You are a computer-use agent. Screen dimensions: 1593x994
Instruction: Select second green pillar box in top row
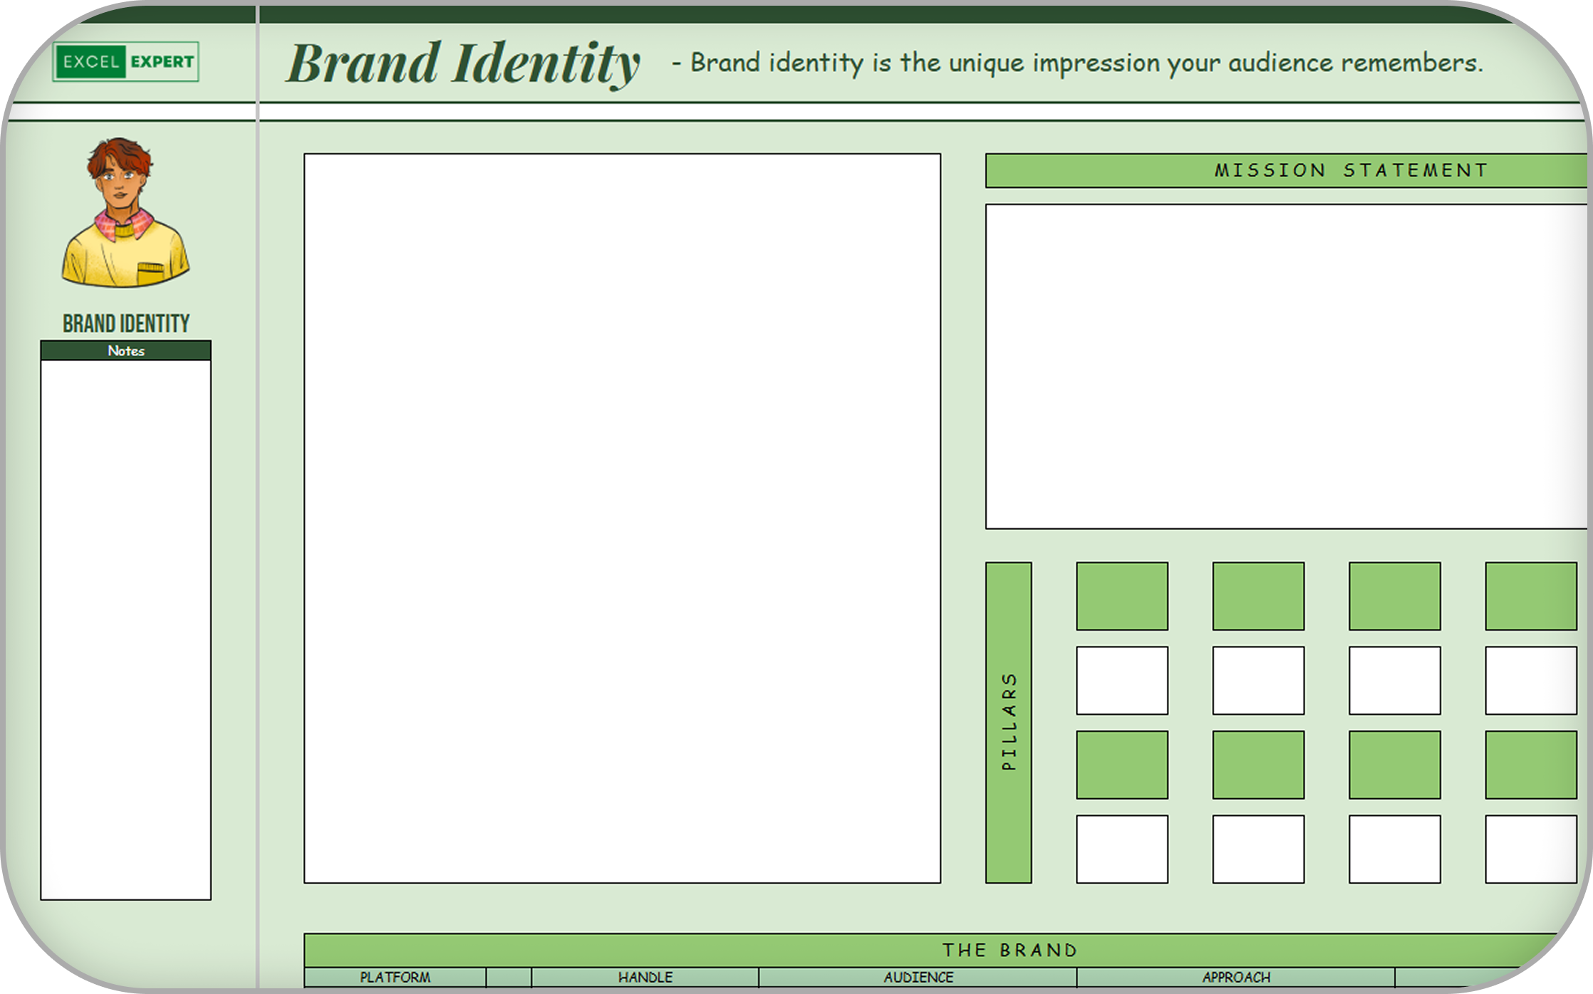[x=1257, y=596]
